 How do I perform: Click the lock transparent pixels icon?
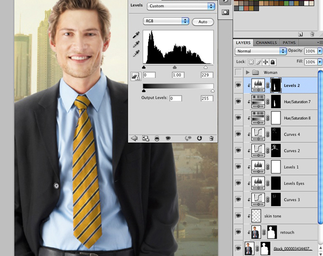(x=250, y=62)
